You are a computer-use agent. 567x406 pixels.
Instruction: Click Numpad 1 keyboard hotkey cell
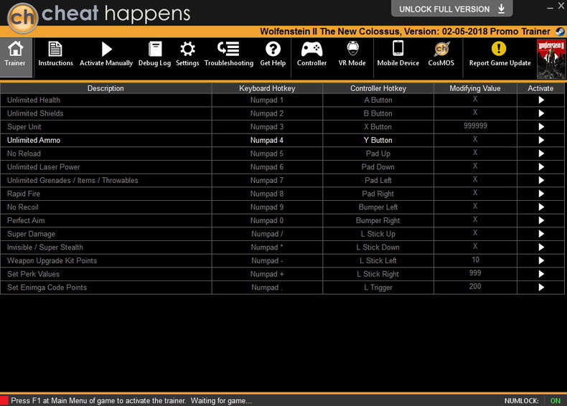coord(267,100)
